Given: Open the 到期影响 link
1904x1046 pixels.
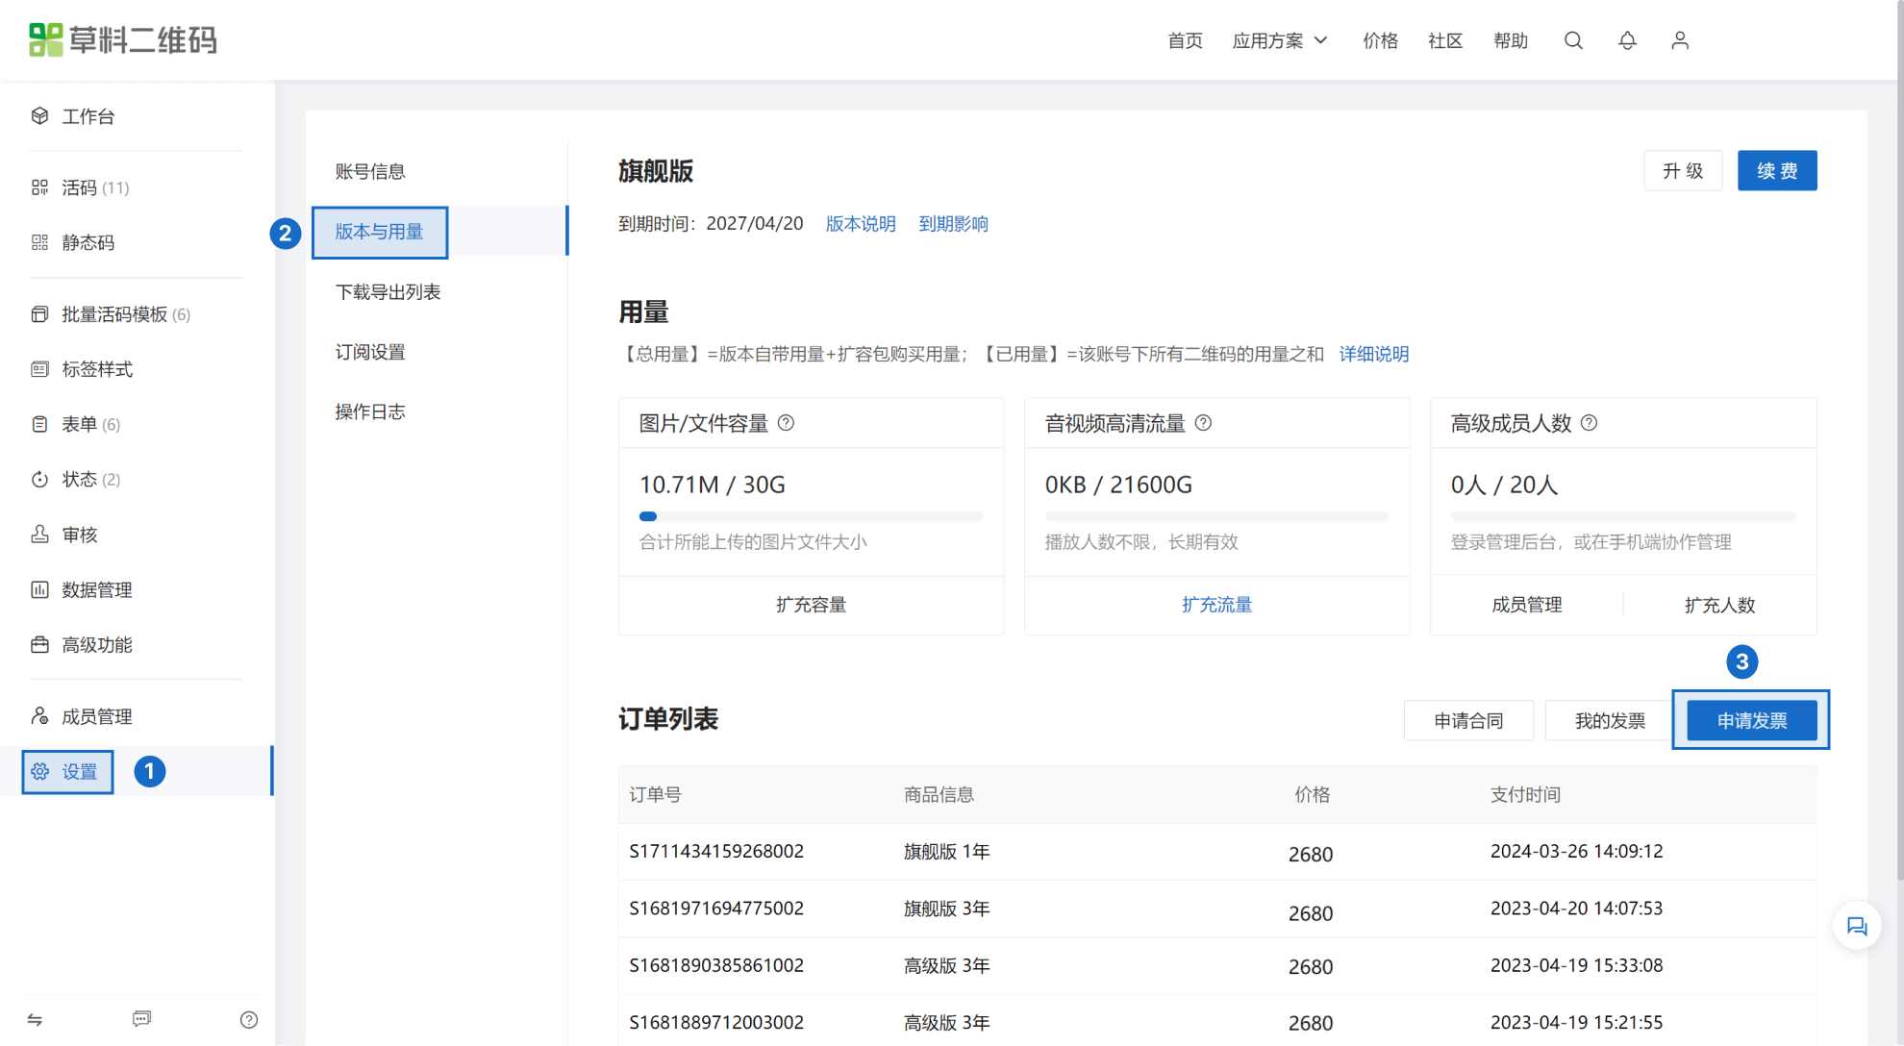Looking at the screenshot, I should click(x=954, y=223).
